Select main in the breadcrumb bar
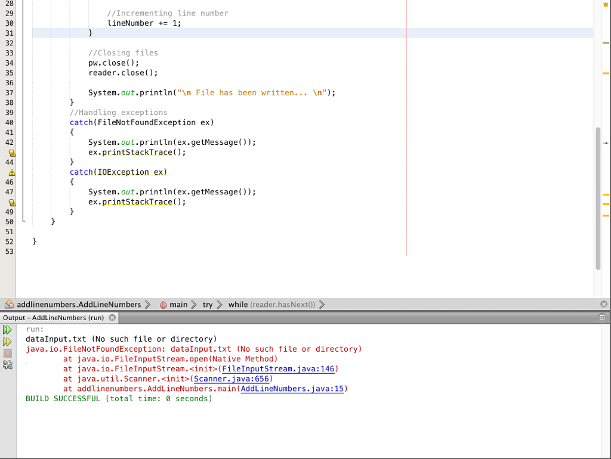The image size is (611, 459). [x=178, y=305]
